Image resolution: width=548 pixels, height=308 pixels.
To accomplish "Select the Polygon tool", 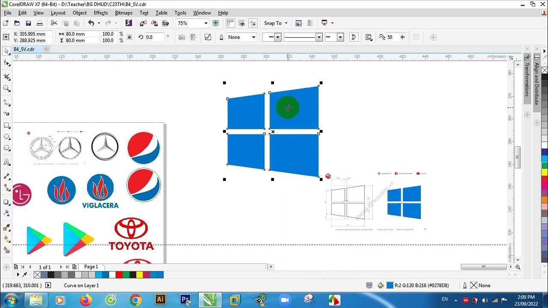I will tap(6, 148).
